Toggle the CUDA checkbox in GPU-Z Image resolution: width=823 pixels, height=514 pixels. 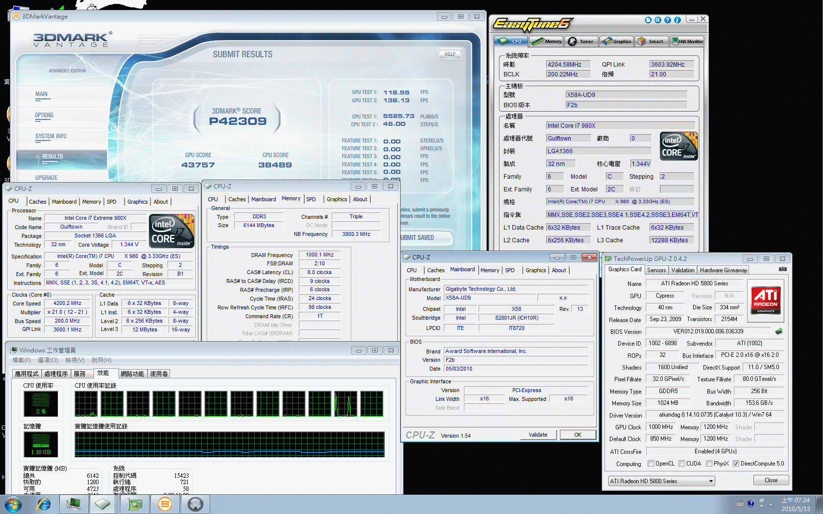pos(681,464)
